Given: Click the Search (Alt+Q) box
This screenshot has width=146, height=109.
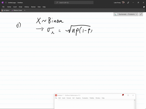Looking at the screenshot, I should tap(74, 3).
